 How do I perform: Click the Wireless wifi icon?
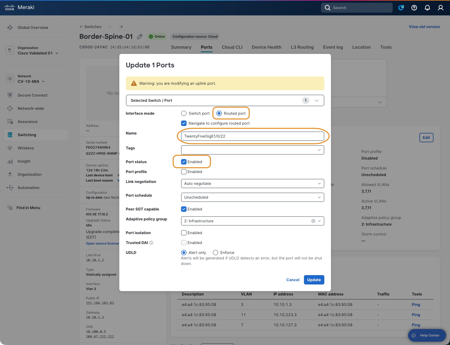(10, 148)
